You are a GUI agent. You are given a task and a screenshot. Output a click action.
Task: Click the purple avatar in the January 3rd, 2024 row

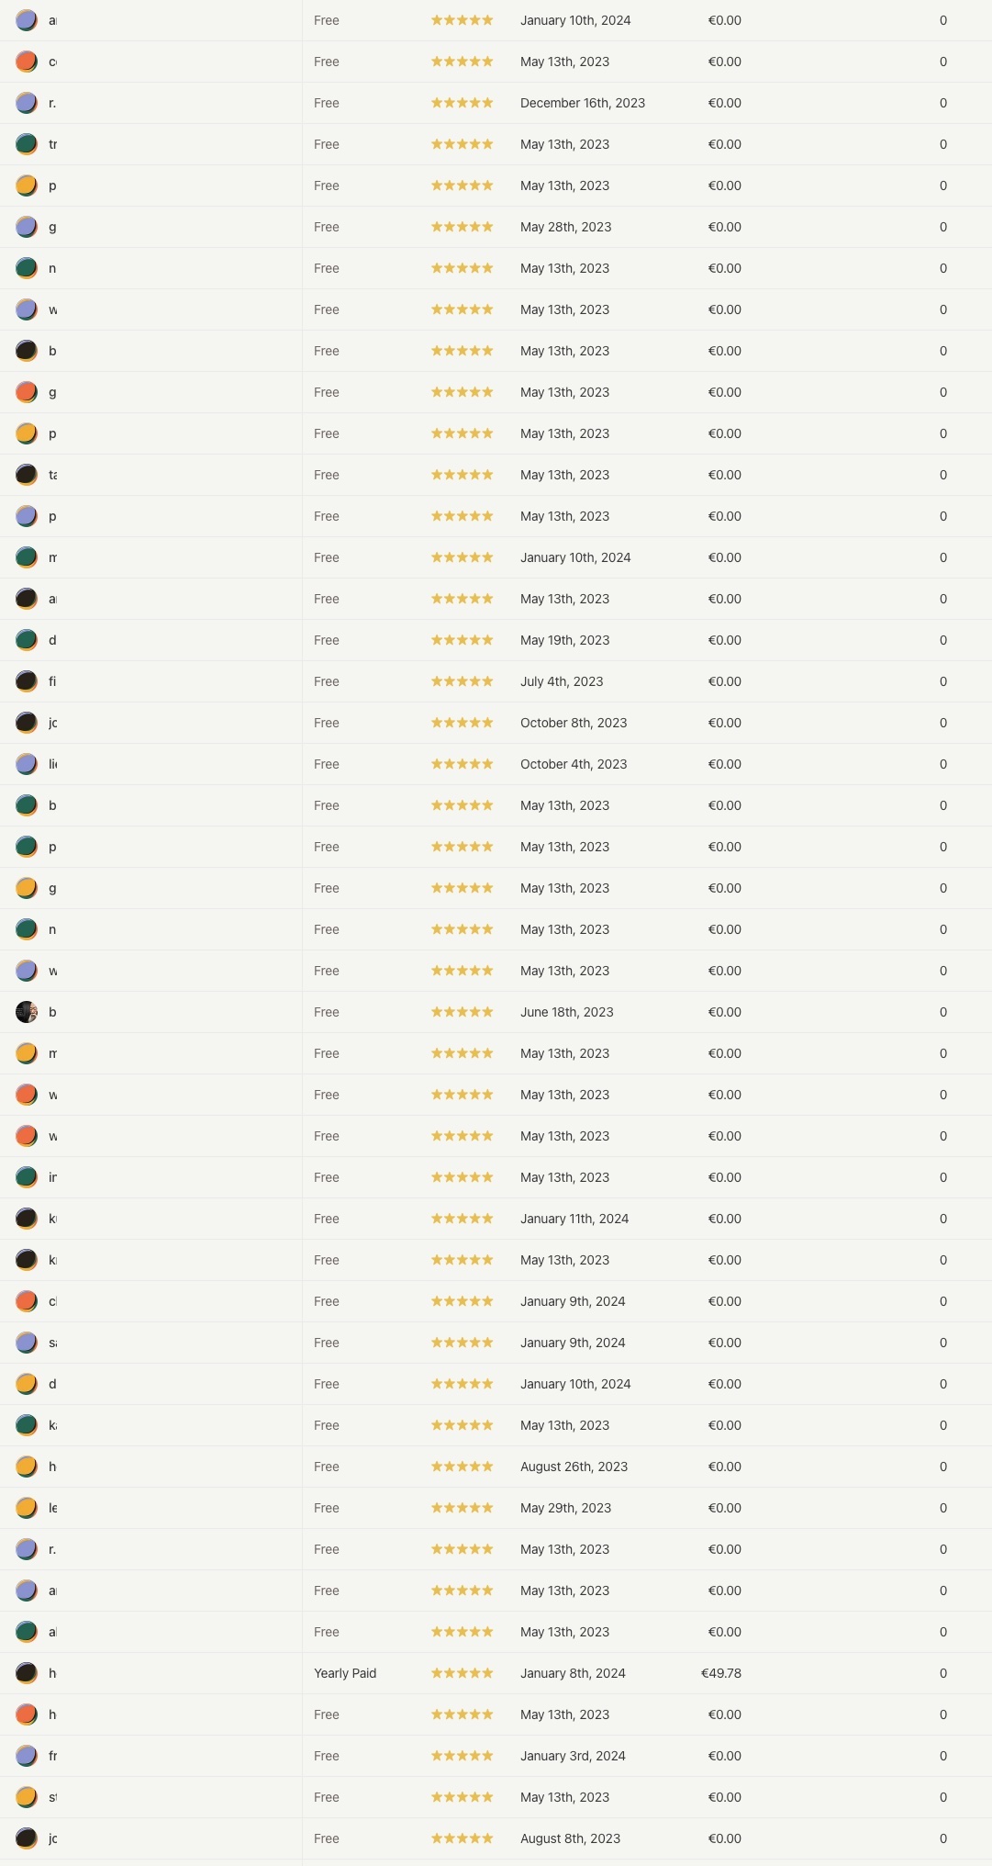(27, 1756)
